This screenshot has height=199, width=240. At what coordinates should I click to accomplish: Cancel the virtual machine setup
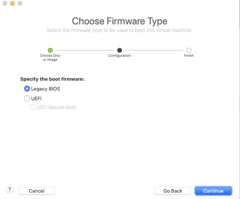tap(37, 191)
